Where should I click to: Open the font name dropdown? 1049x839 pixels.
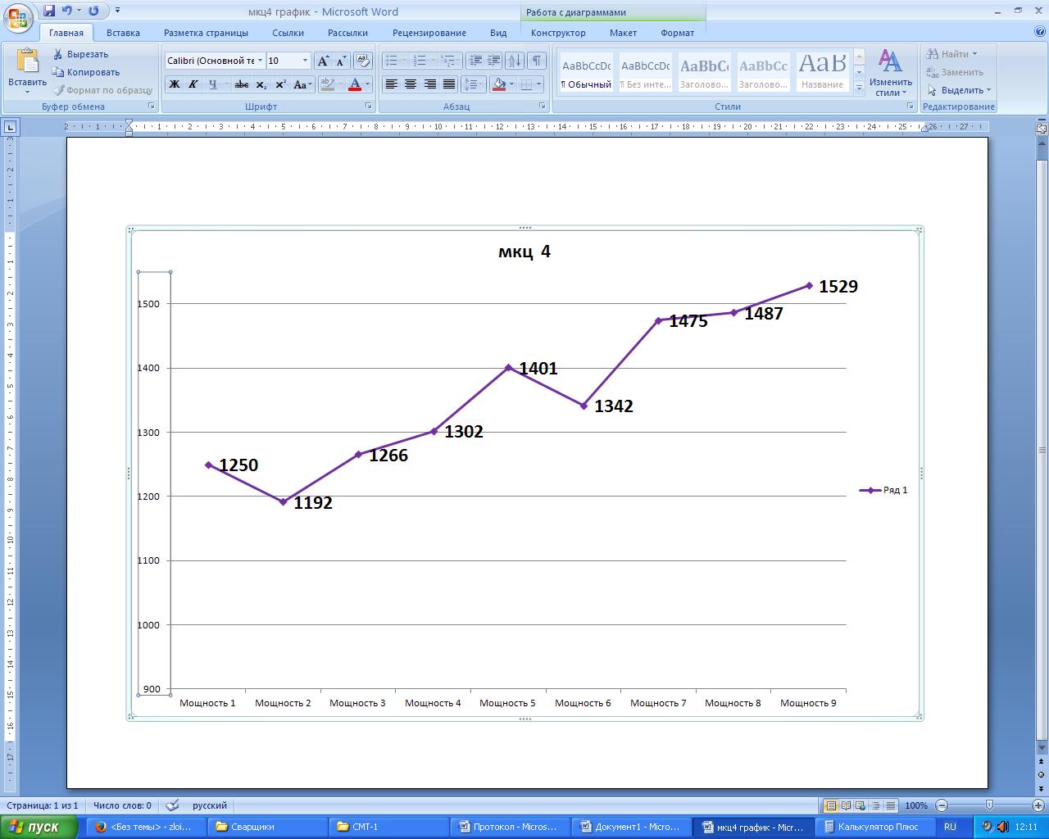click(x=261, y=61)
